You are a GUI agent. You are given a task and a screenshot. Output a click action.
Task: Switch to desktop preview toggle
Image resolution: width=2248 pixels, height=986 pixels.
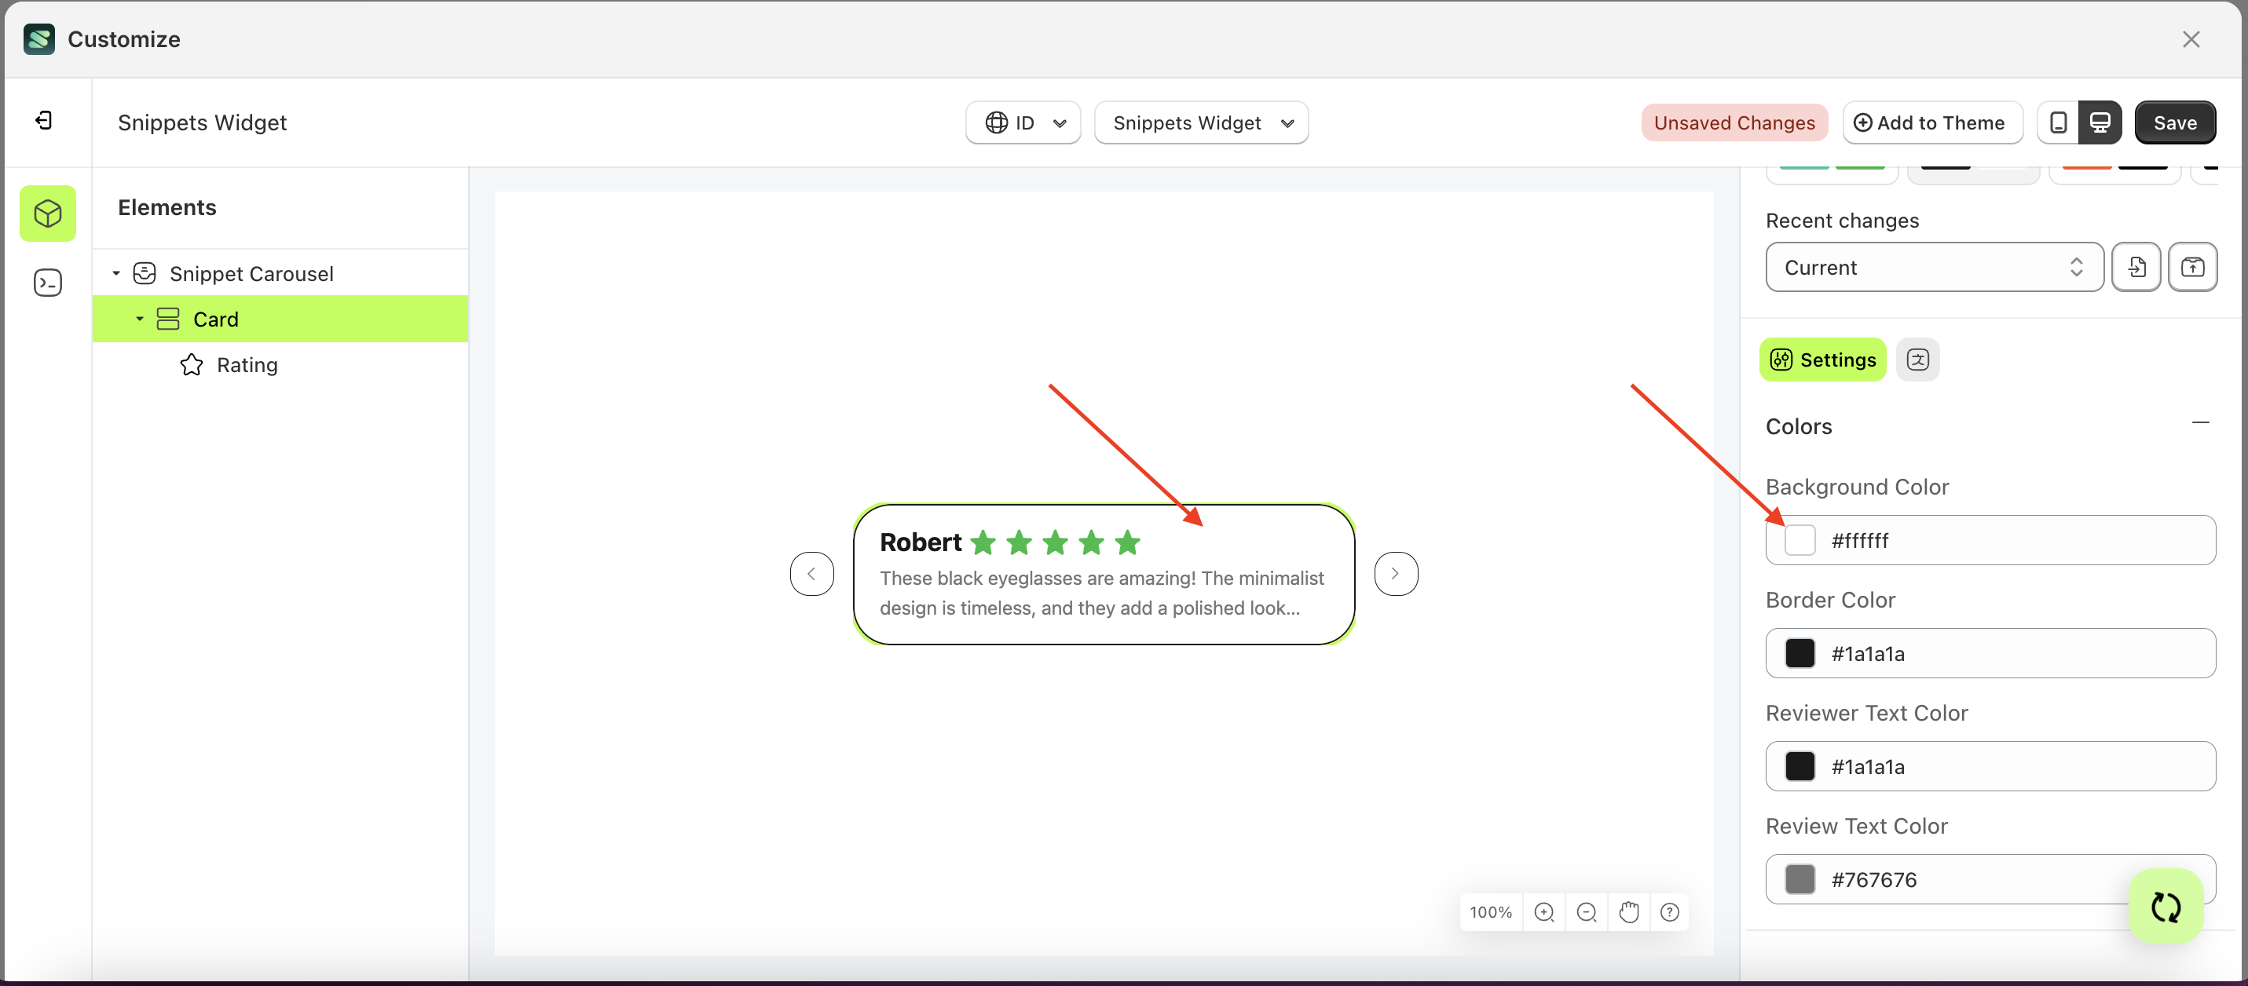[2100, 122]
